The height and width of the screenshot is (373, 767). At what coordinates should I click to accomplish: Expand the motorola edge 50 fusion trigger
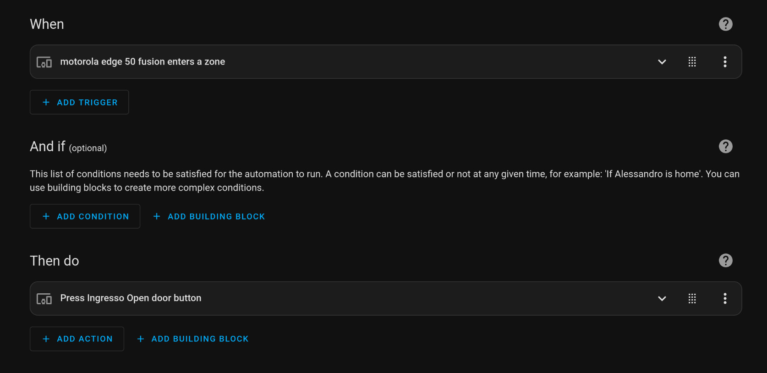pyautogui.click(x=662, y=62)
